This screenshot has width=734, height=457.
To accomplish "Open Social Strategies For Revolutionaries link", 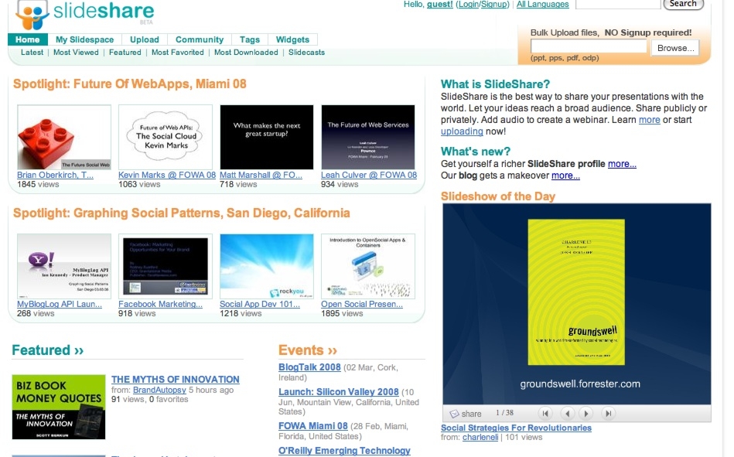I will 516,428.
